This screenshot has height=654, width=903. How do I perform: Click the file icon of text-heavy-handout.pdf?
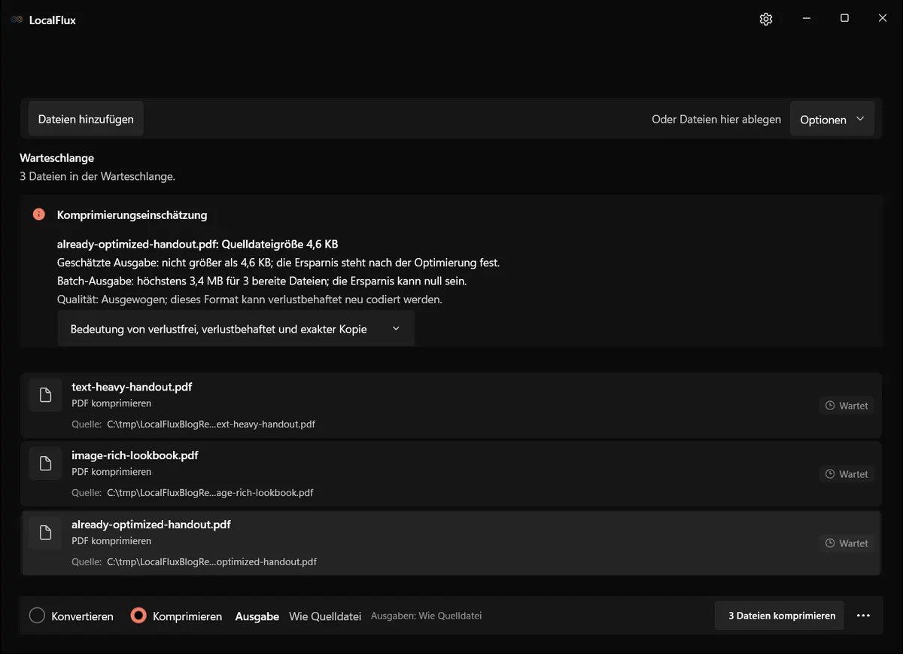click(x=45, y=395)
